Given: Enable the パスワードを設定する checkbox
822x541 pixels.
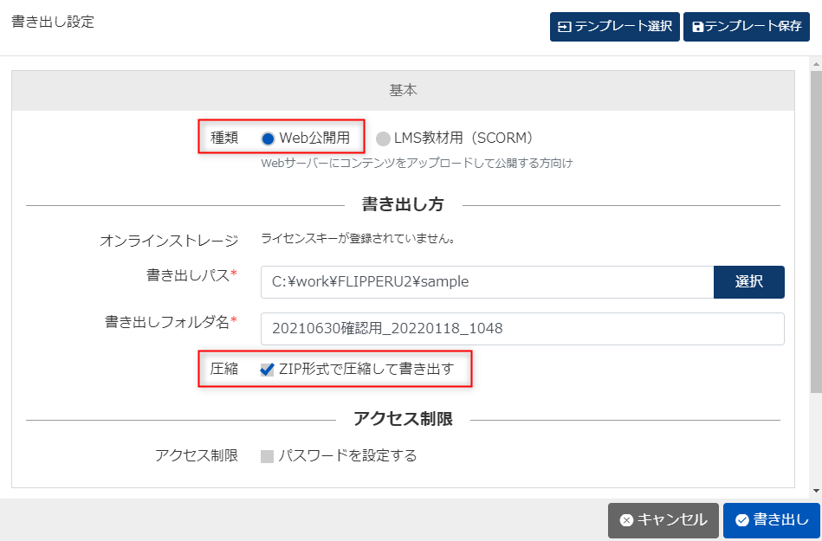Looking at the screenshot, I should click(268, 456).
